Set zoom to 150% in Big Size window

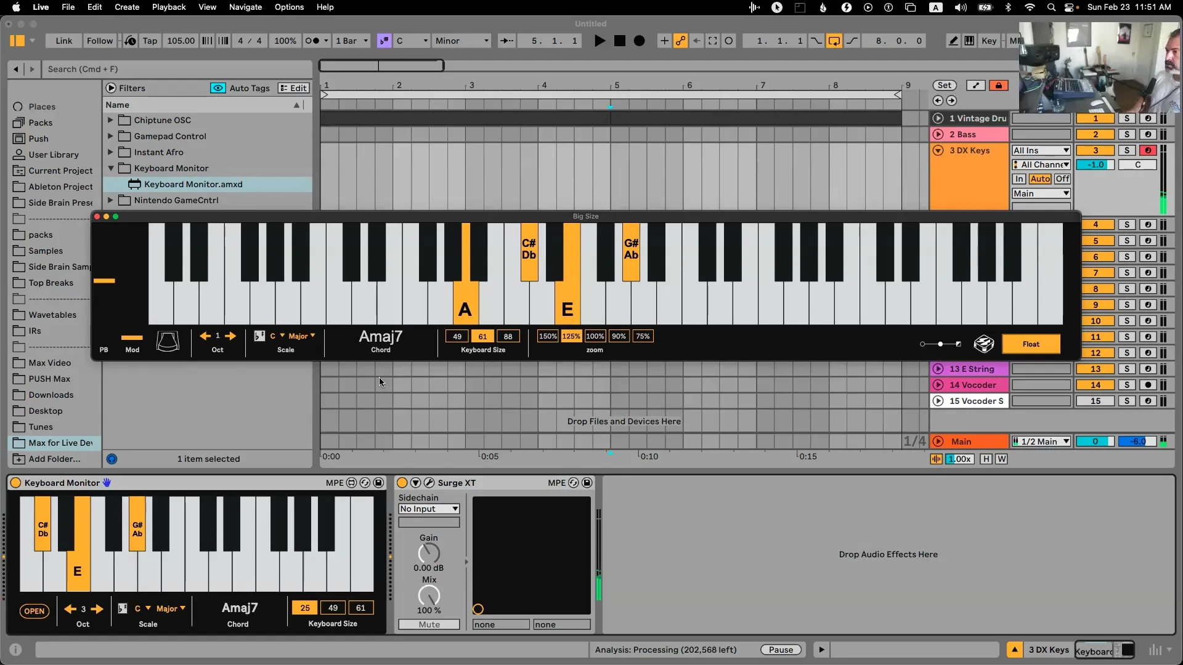[x=548, y=336]
